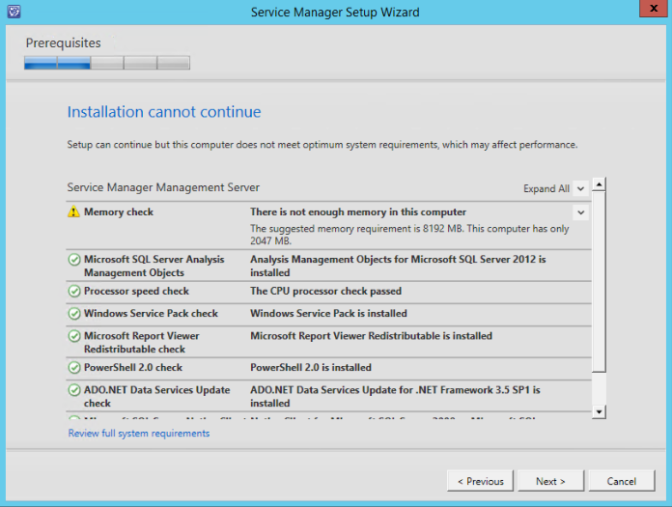Viewport: 672px width, 507px height.
Task: Cancel the Service Manager setup
Action: click(x=621, y=481)
